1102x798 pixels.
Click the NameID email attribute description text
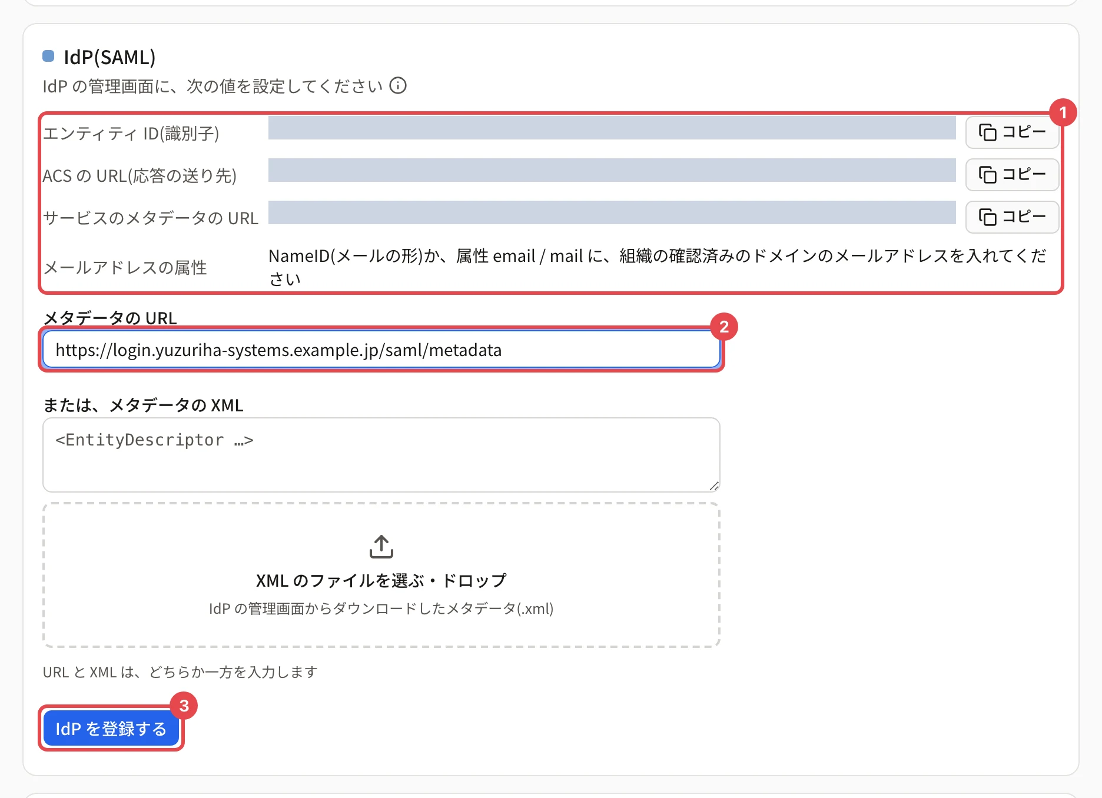(658, 267)
